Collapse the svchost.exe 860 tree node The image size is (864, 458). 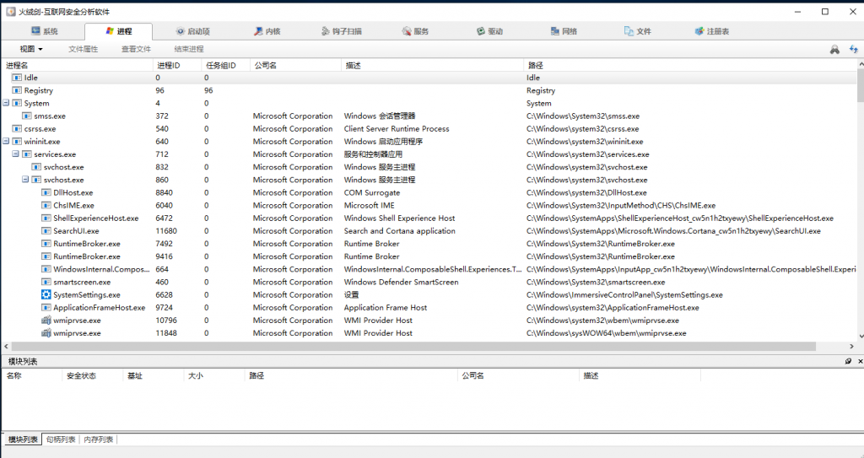(x=25, y=180)
